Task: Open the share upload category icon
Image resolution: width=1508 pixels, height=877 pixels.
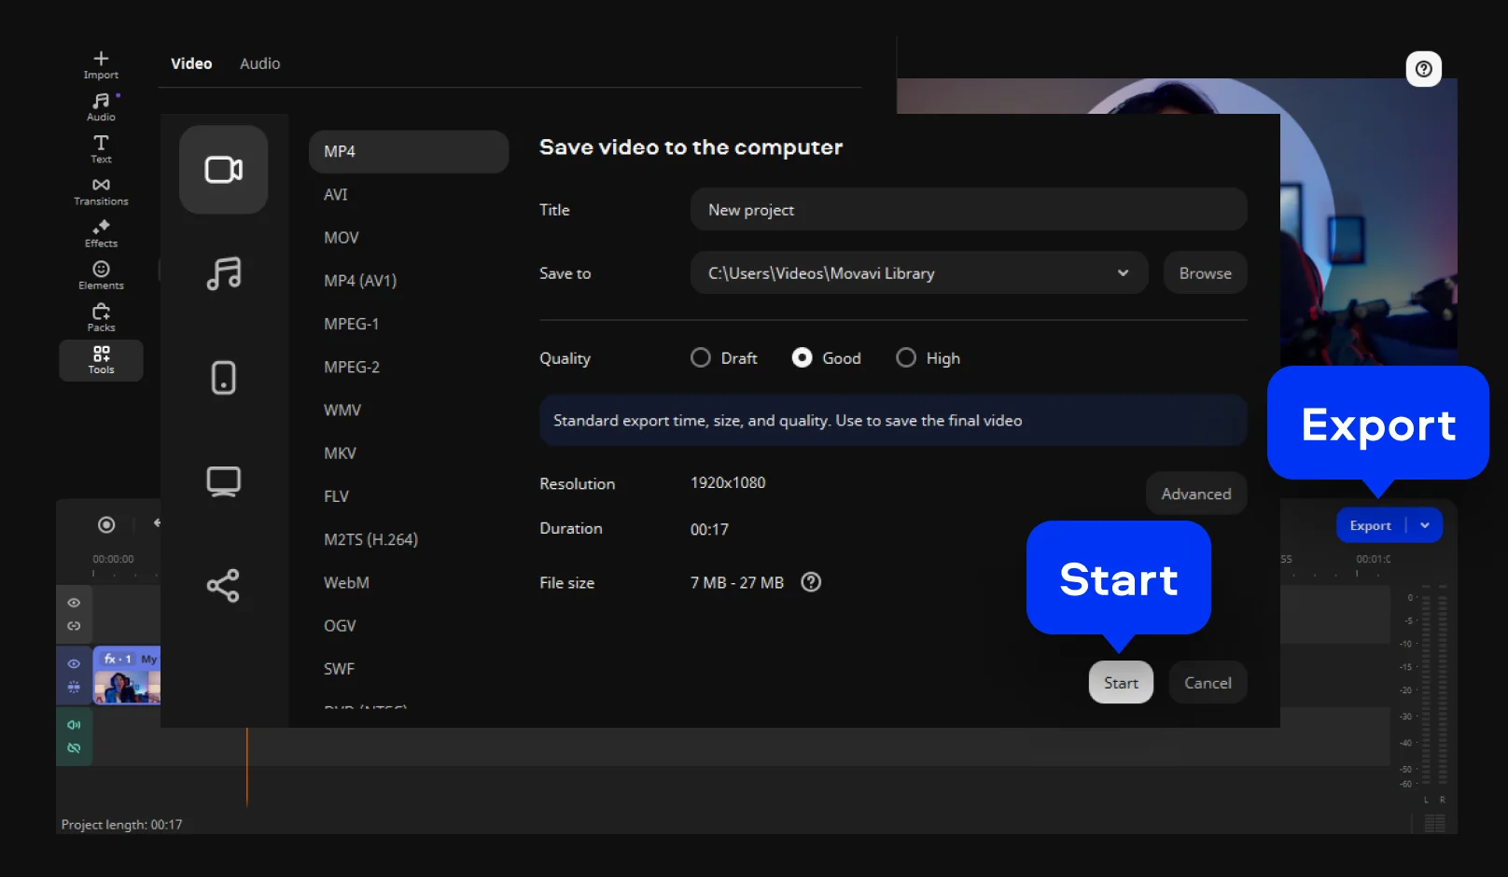Action: click(x=224, y=586)
